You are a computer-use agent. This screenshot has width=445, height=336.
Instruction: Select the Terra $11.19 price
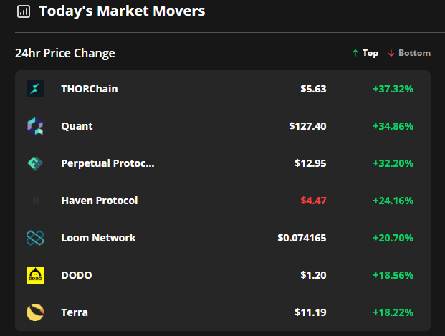tap(310, 312)
